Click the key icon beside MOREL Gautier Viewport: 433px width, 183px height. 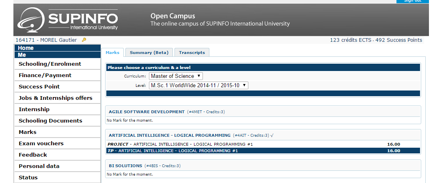point(84,40)
